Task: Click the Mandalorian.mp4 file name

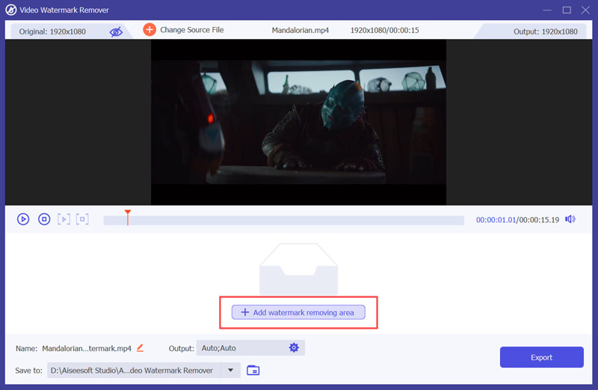Action: click(300, 30)
